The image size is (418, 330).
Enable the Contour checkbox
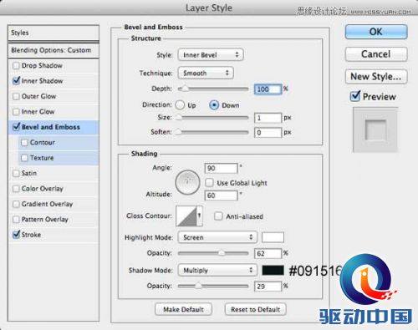(24, 143)
